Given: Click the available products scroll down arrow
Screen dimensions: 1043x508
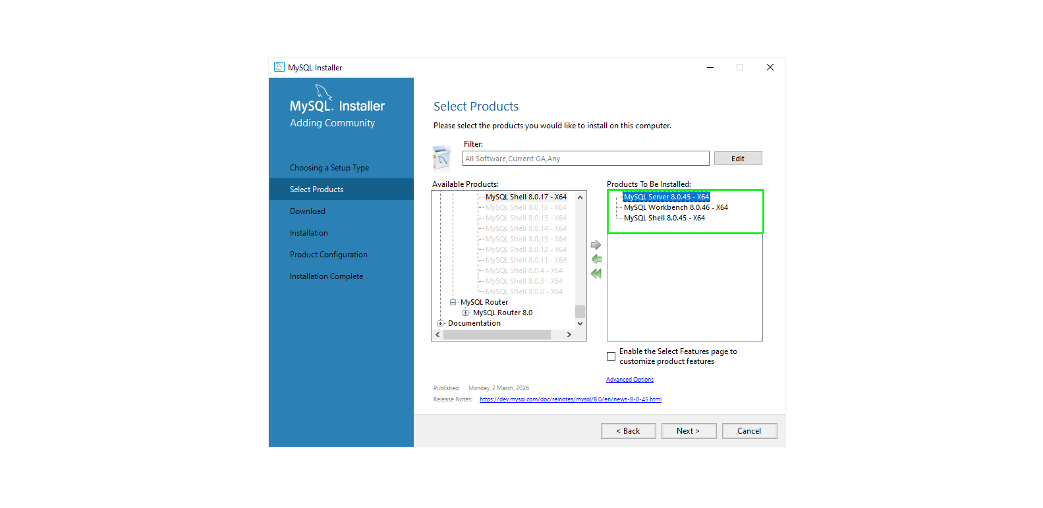Looking at the screenshot, I should (580, 324).
